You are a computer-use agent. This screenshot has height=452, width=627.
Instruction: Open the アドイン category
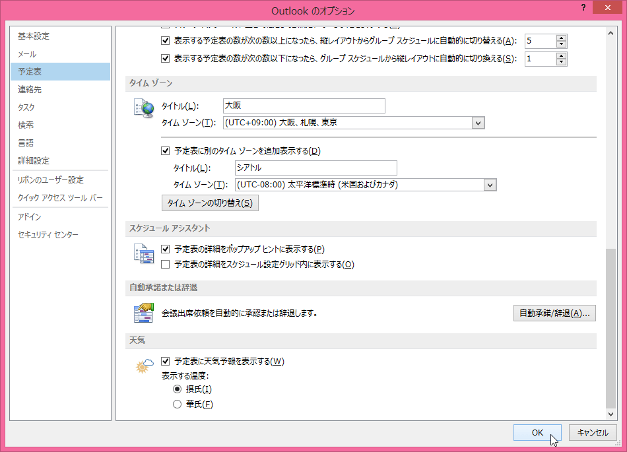[x=60, y=216]
